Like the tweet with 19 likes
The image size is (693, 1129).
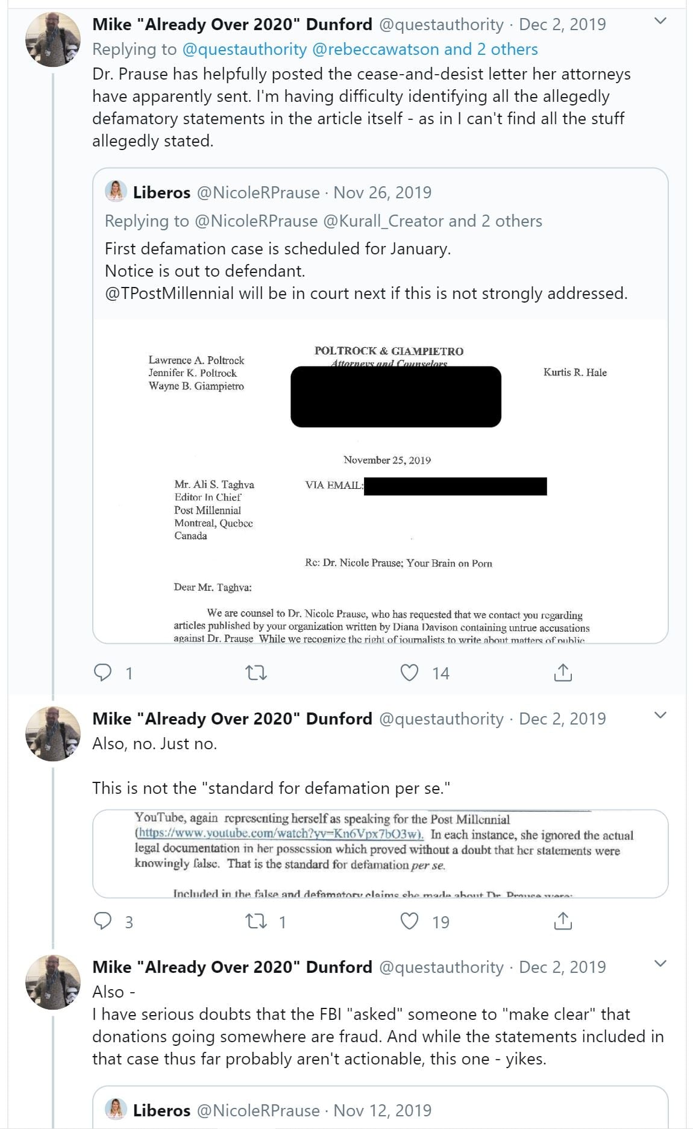410,921
